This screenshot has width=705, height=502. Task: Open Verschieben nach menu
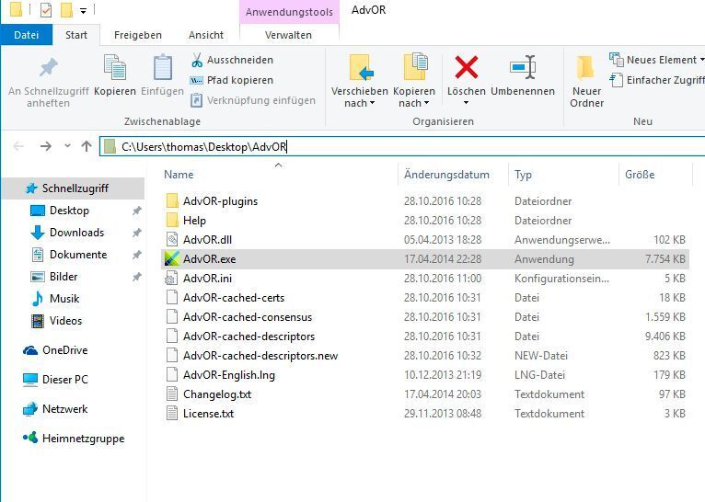(359, 81)
